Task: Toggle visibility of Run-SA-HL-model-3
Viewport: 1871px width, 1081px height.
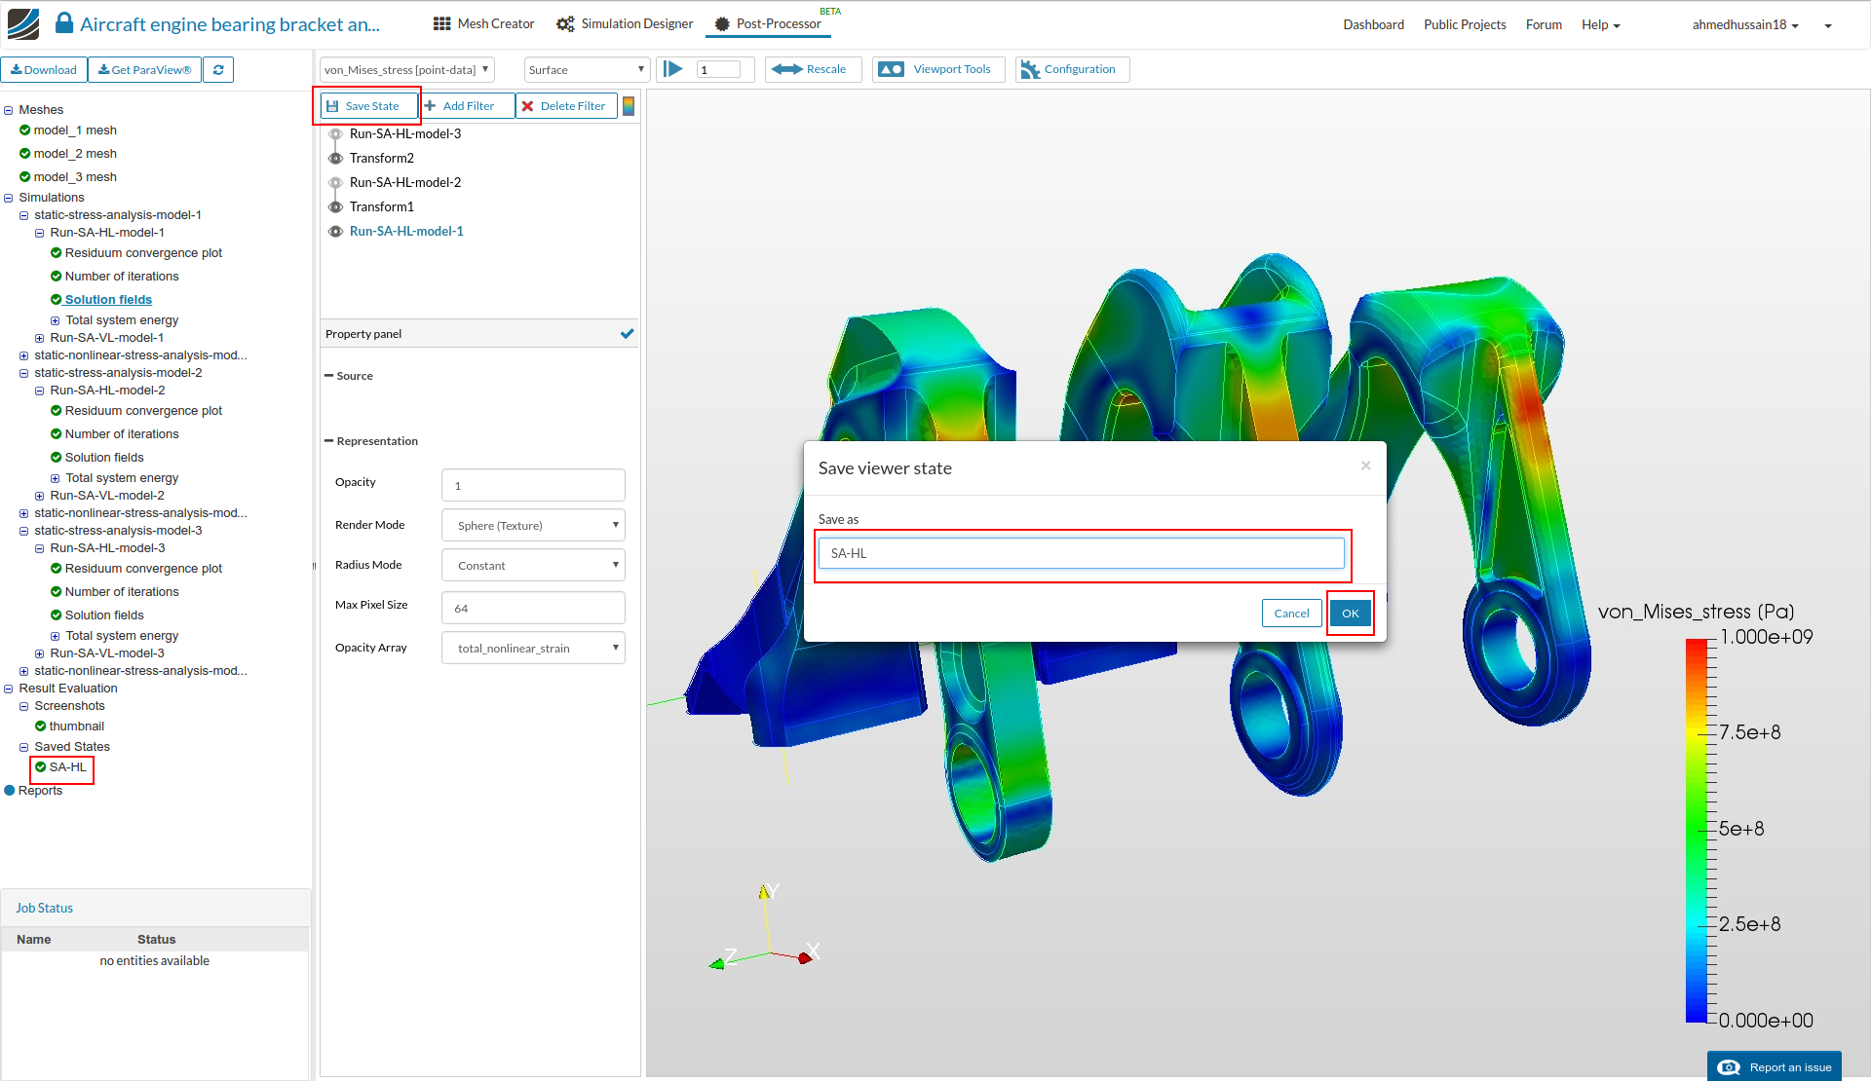Action: click(335, 134)
